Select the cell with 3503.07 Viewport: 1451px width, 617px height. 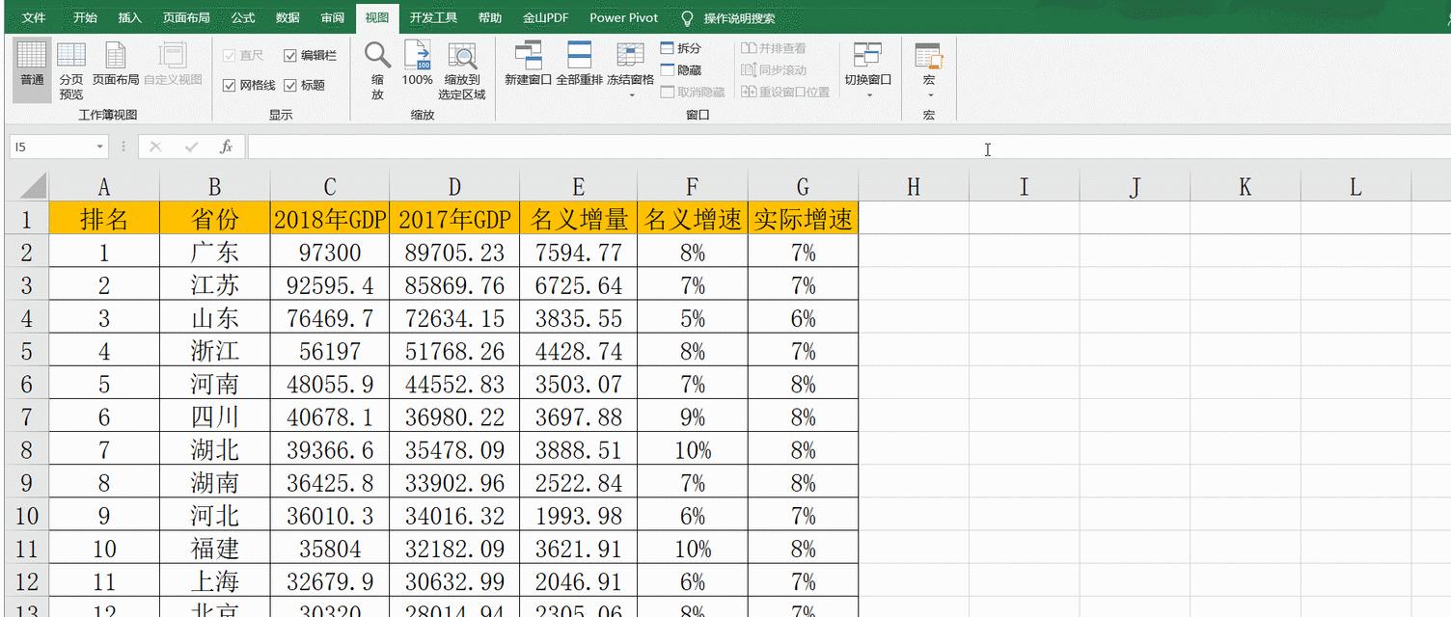[x=578, y=383]
